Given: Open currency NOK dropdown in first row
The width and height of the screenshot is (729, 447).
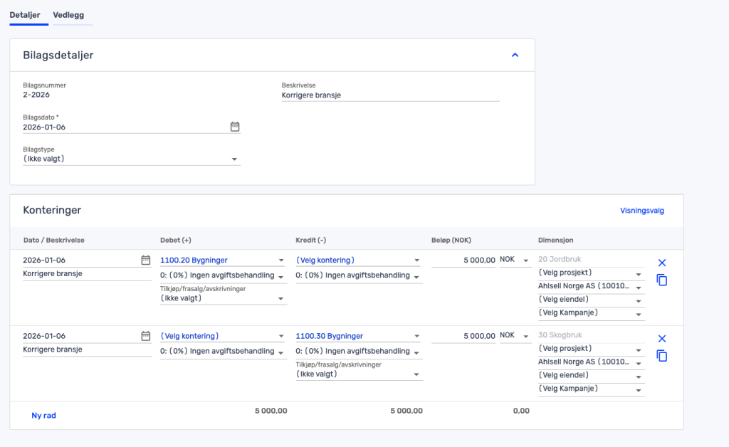Looking at the screenshot, I should click(515, 261).
